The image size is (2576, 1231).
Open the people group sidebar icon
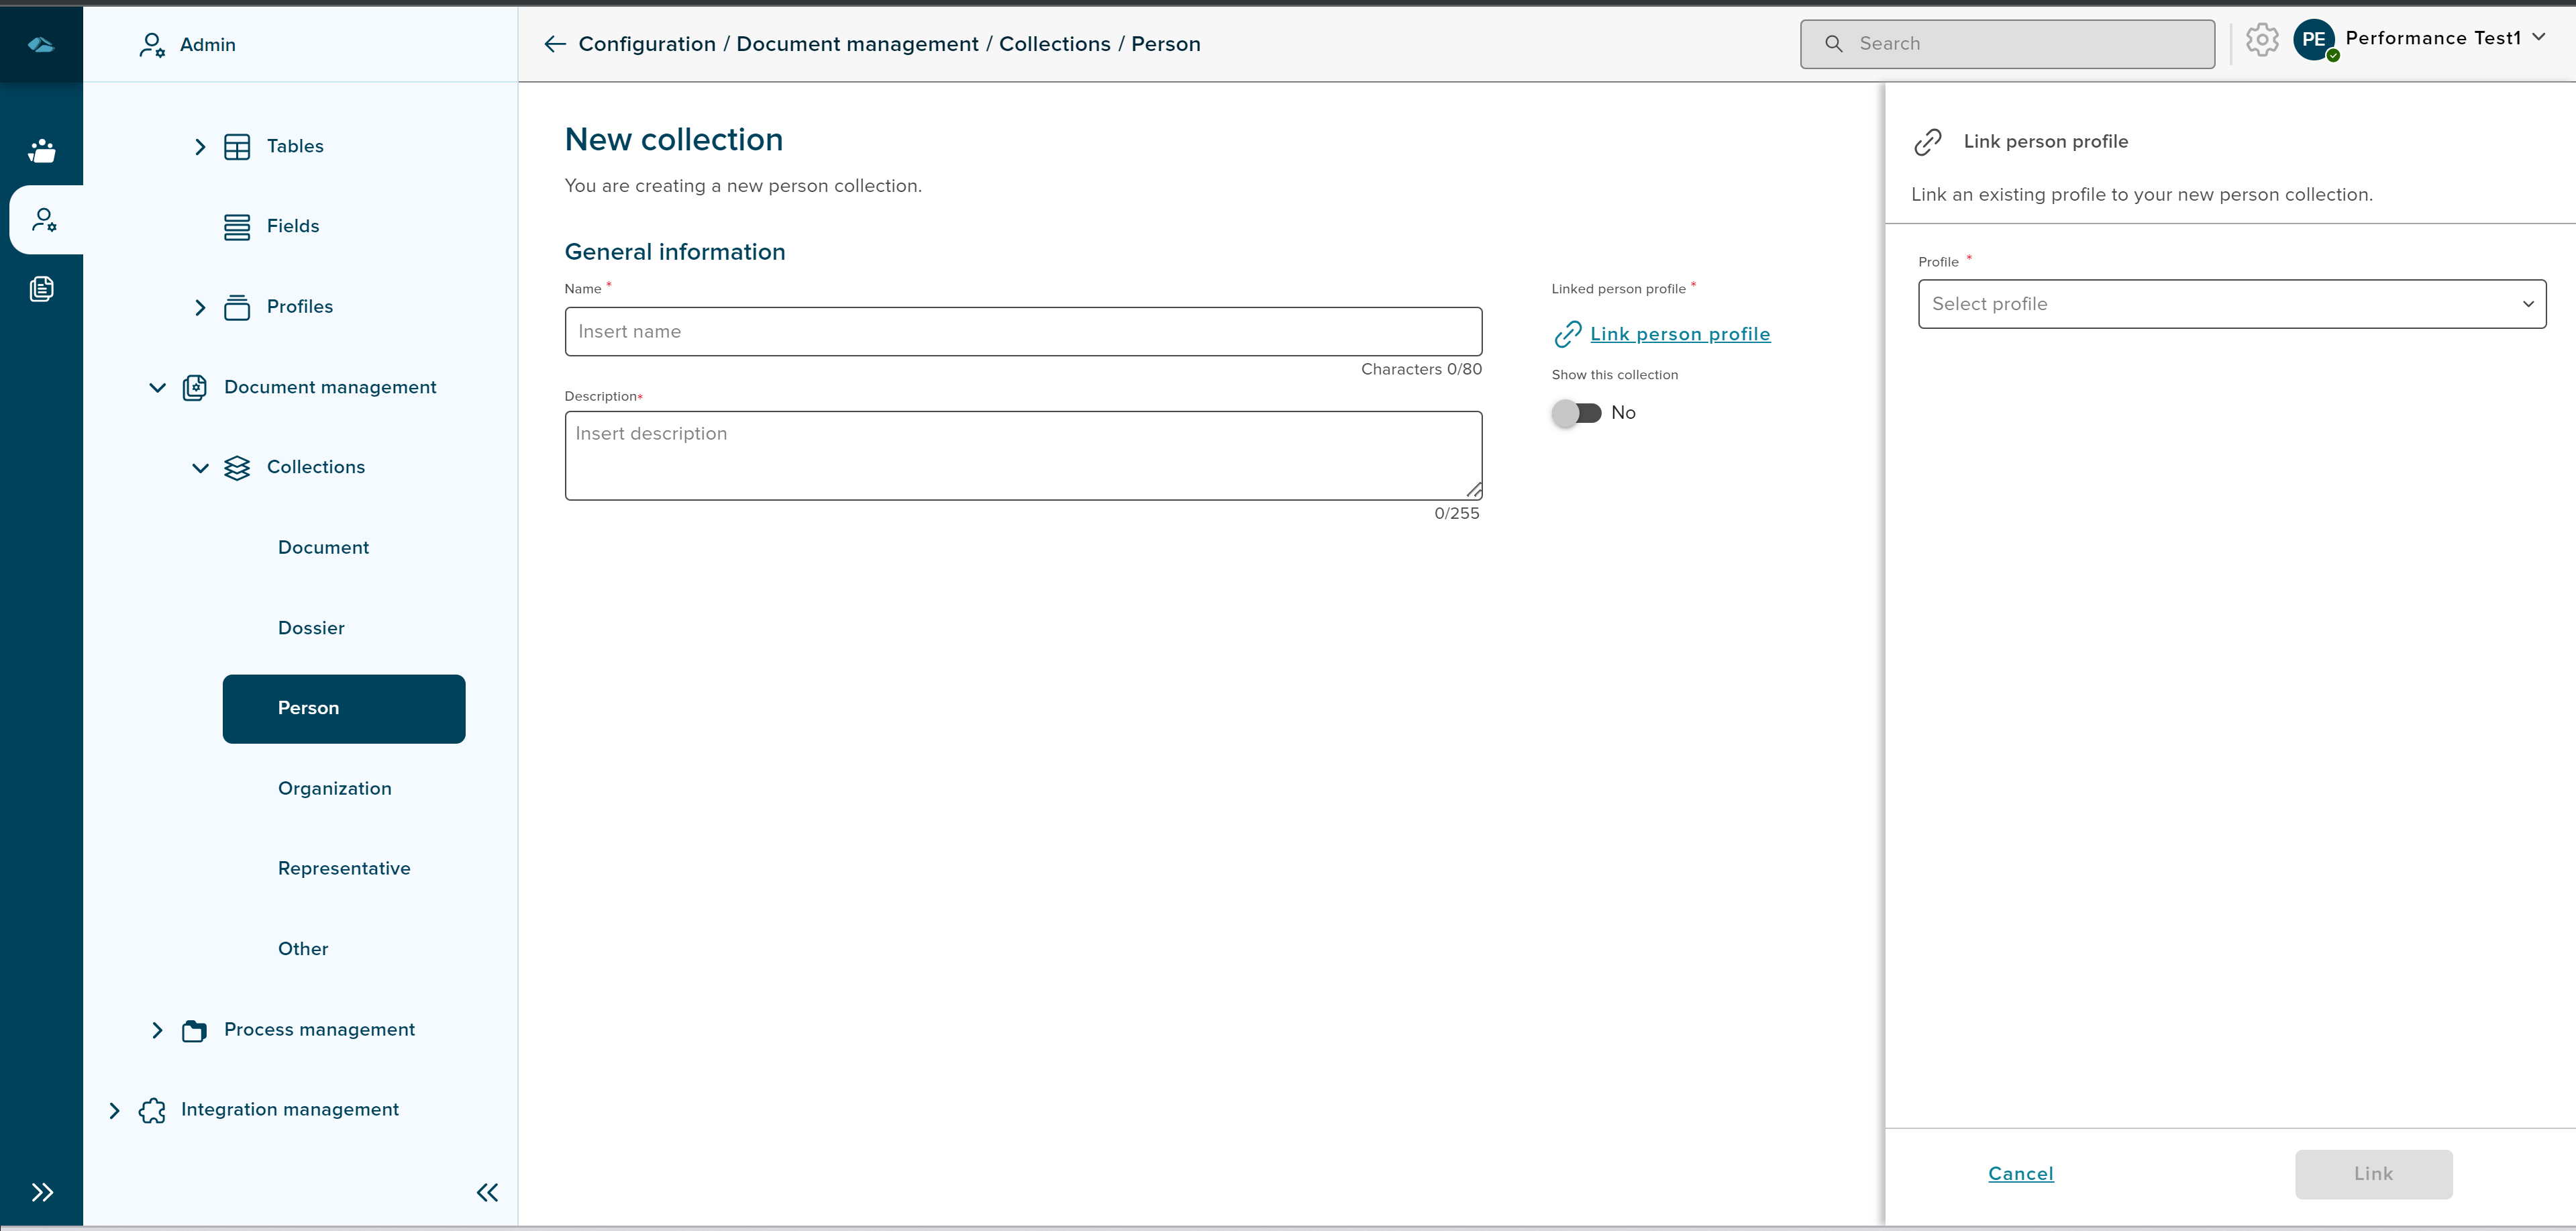pos(41,151)
